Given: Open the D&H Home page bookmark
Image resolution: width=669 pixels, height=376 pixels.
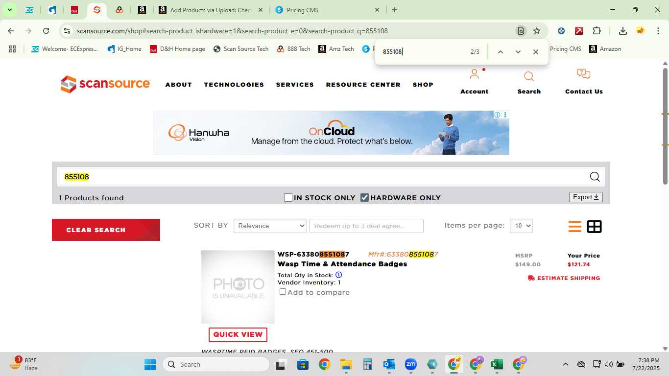Looking at the screenshot, I should coord(177,49).
